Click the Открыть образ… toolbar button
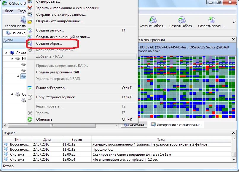 click(153, 22)
